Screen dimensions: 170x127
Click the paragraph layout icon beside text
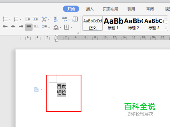click(x=36, y=89)
